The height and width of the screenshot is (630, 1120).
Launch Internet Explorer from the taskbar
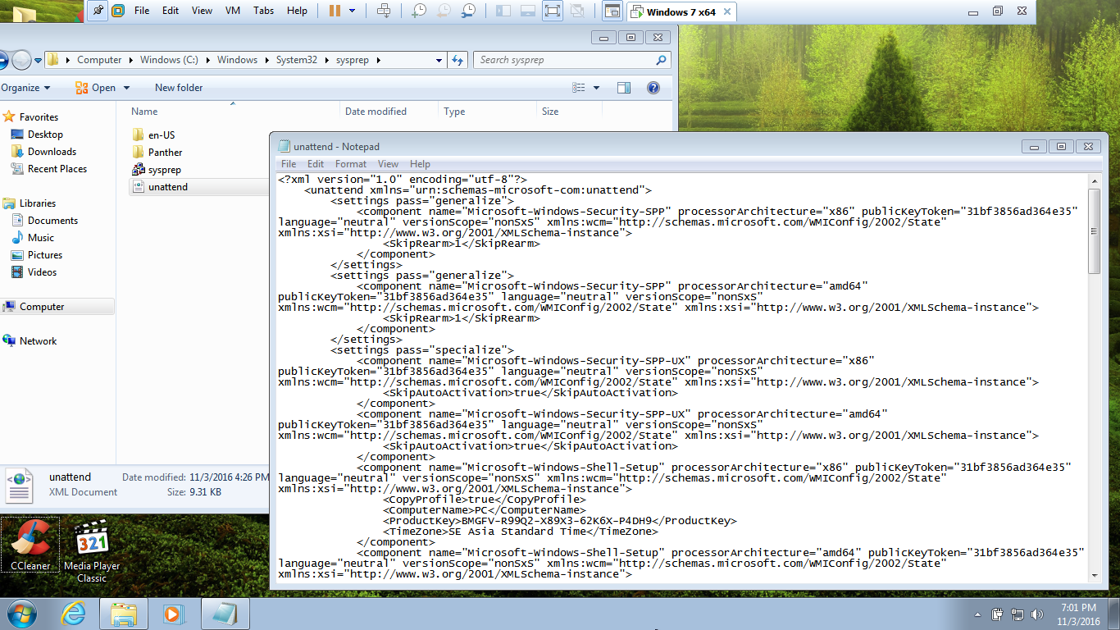click(73, 614)
